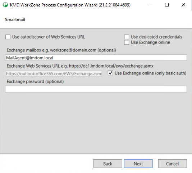The image size is (192, 173).
Task: Click the Exchange mailbox input field
Action: coord(96,58)
